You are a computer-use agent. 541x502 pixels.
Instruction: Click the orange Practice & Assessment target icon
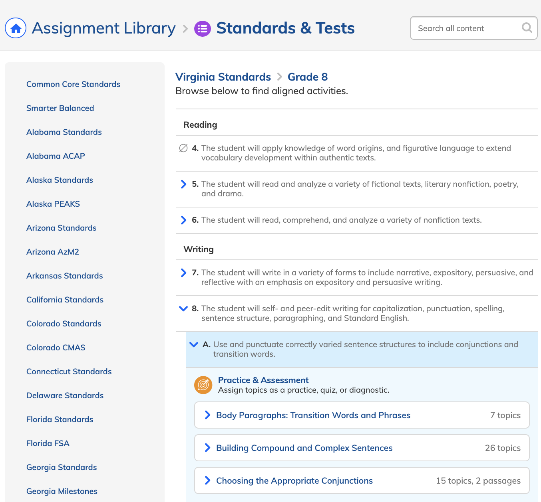tap(203, 385)
